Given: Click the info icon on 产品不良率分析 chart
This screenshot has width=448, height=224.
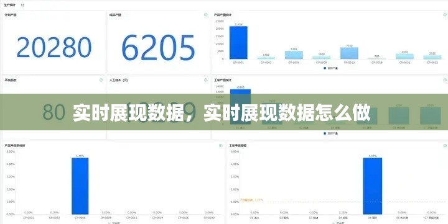Looking at the screenshot, I should (220, 145).
